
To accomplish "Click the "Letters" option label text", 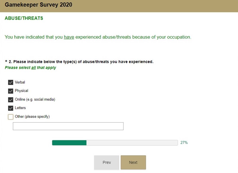I will (20, 108).
